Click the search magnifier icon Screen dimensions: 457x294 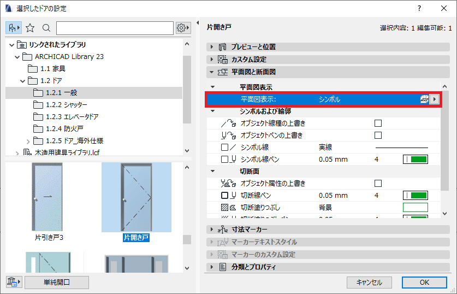click(x=46, y=28)
